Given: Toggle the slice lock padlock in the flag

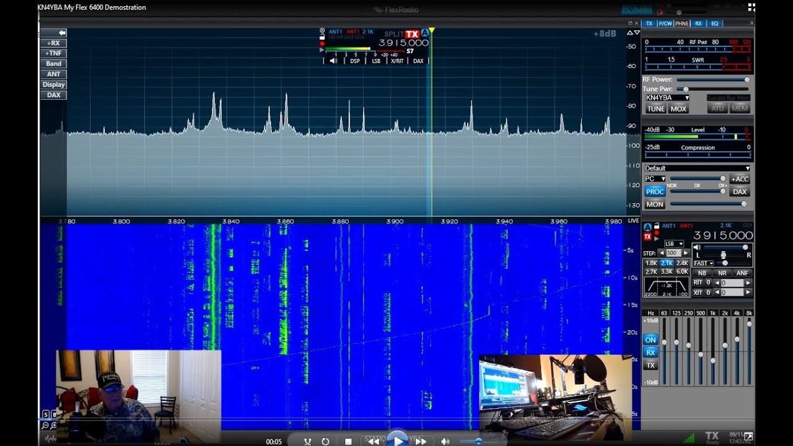Looking at the screenshot, I should tap(322, 37).
